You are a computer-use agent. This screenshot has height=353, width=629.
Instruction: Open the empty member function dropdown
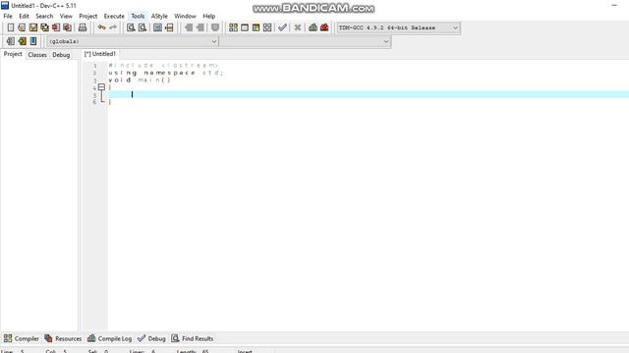(x=306, y=41)
